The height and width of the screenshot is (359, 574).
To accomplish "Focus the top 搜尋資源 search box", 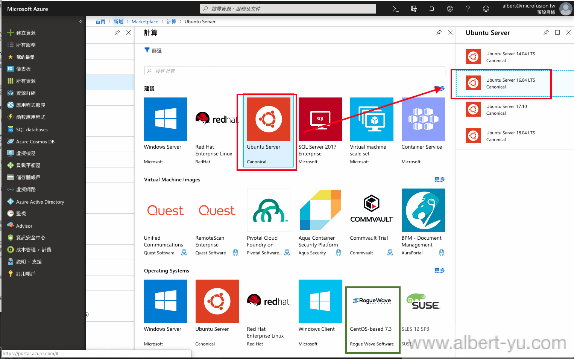I will 288,9.
